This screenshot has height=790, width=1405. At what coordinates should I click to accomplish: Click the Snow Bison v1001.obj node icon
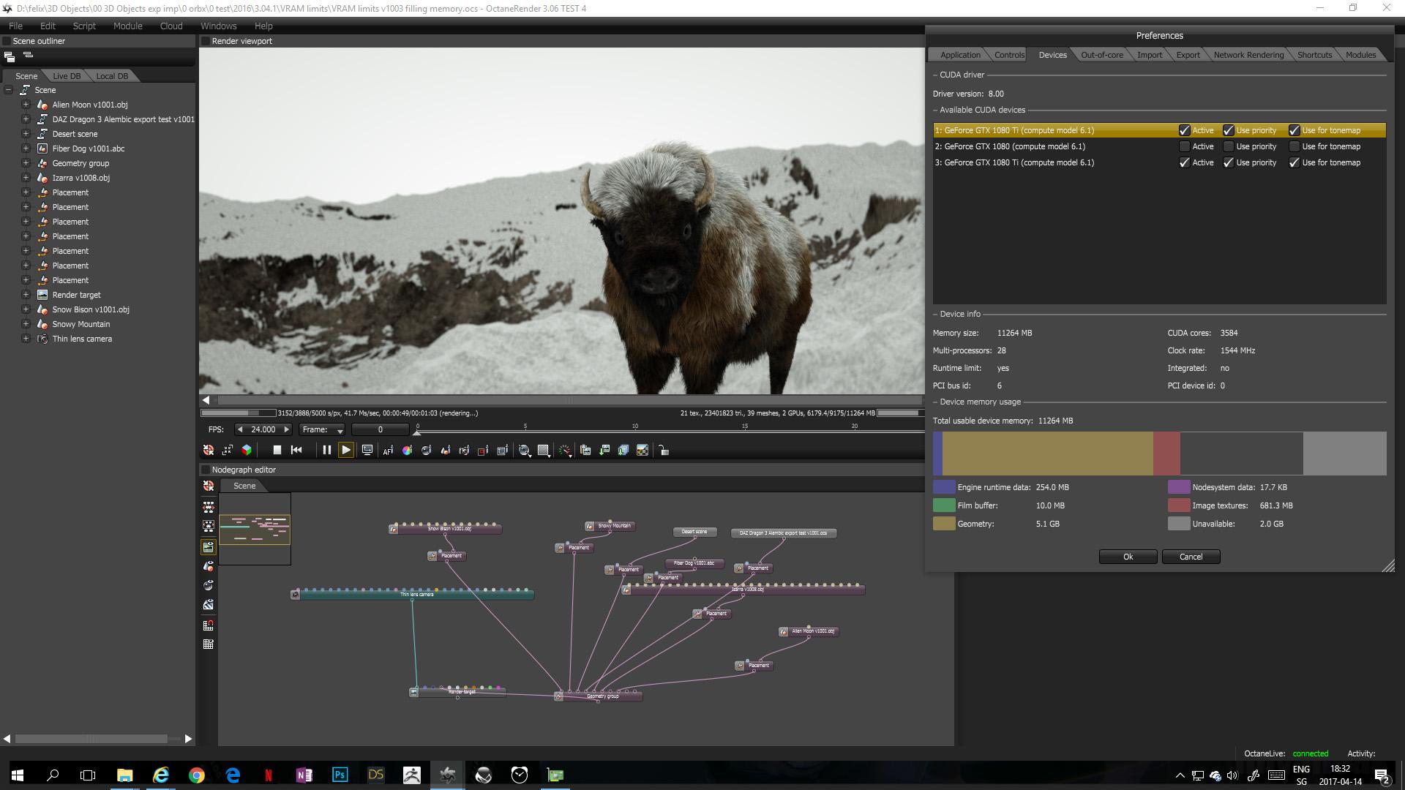(394, 529)
